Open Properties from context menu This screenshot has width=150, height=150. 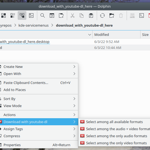click(39, 145)
